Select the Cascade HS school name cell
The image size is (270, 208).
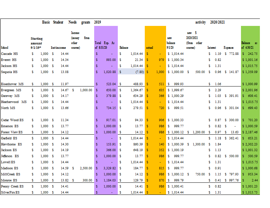pos(9,54)
